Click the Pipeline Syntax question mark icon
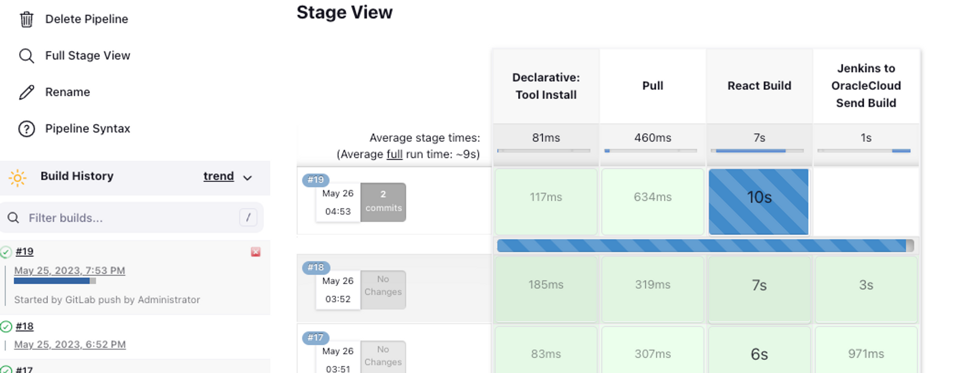The height and width of the screenshot is (373, 955). point(26,129)
